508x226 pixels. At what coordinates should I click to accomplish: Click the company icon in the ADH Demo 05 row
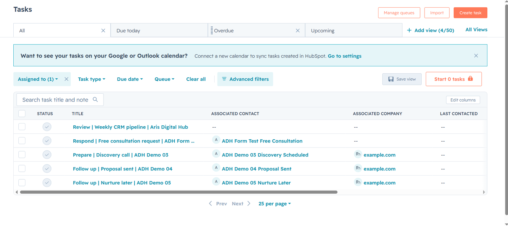pyautogui.click(x=358, y=182)
